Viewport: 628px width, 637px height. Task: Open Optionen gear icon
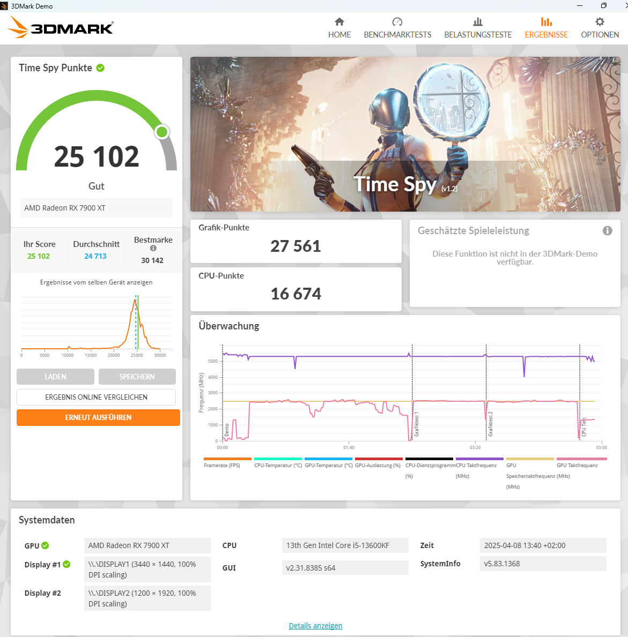point(600,21)
